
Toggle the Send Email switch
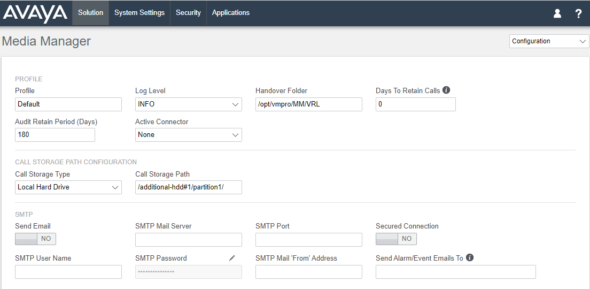(35, 239)
